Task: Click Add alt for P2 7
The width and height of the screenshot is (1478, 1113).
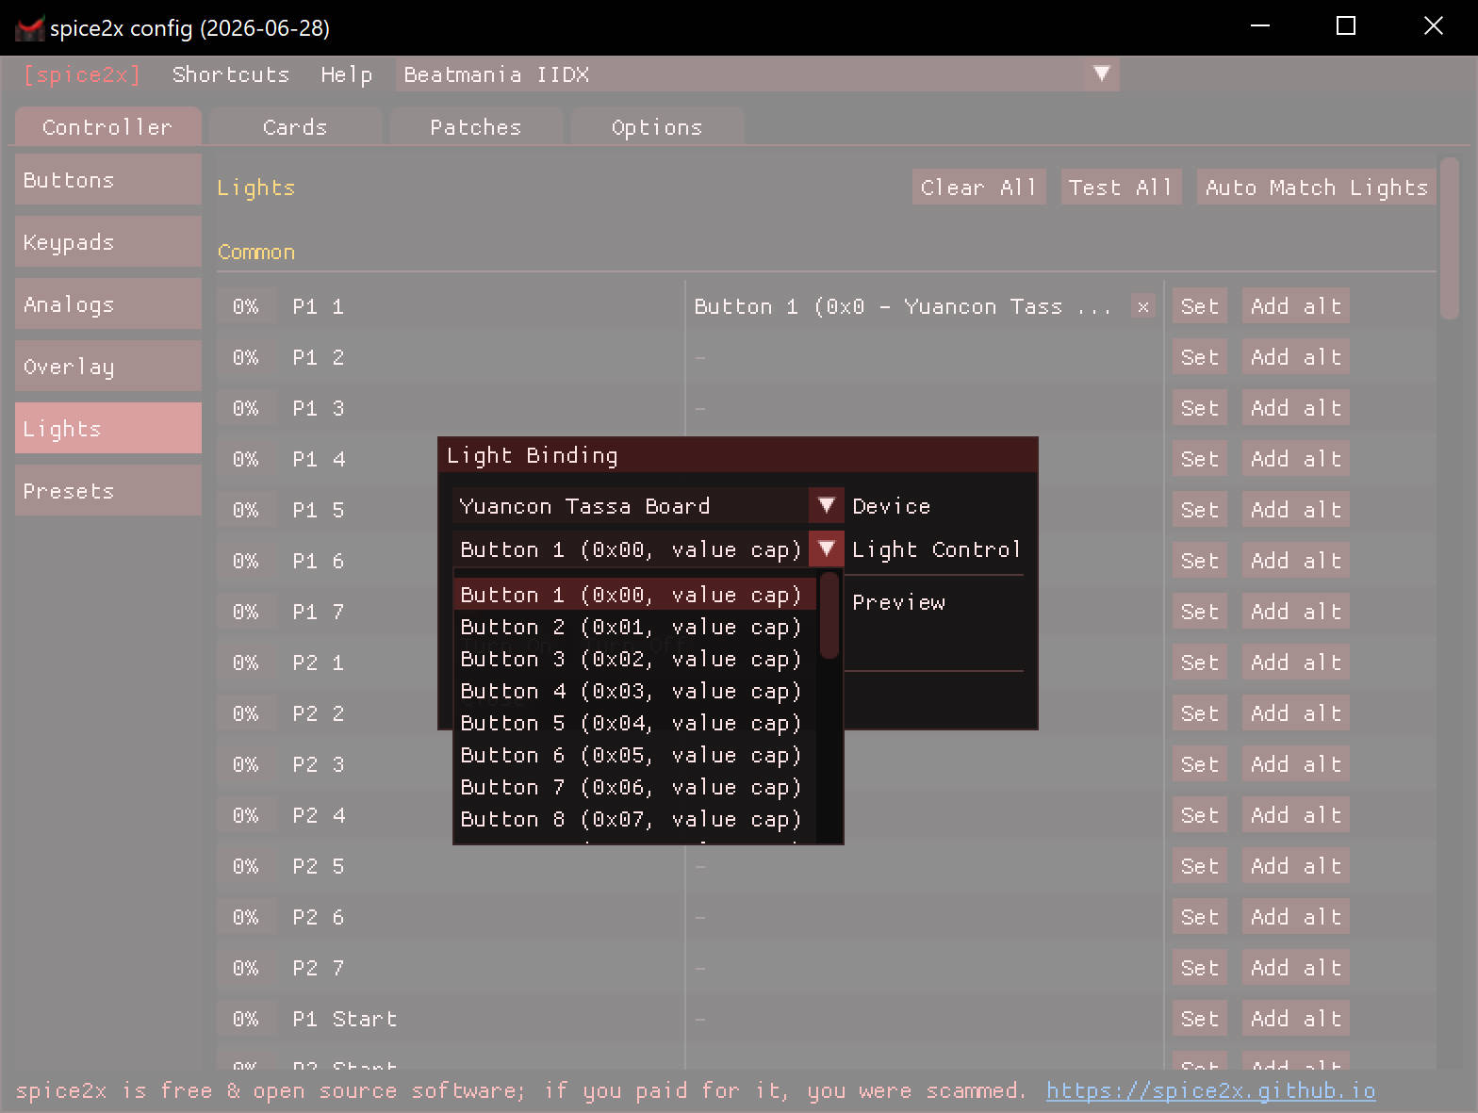Action: tap(1296, 968)
